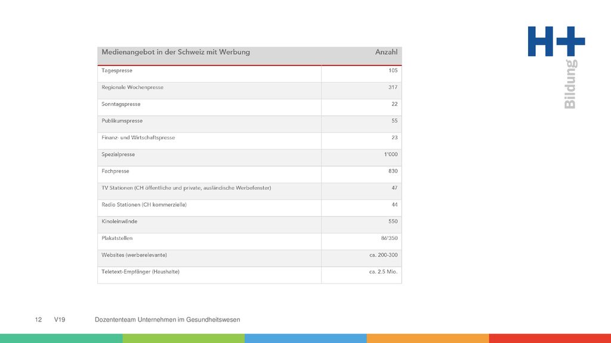Click the value '550' for Kinoleinwände
The height and width of the screenshot is (343, 611).
pyautogui.click(x=393, y=221)
